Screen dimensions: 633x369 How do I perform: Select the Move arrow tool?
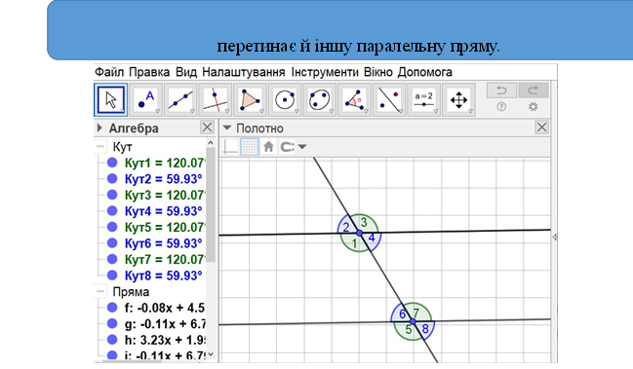click(x=110, y=100)
